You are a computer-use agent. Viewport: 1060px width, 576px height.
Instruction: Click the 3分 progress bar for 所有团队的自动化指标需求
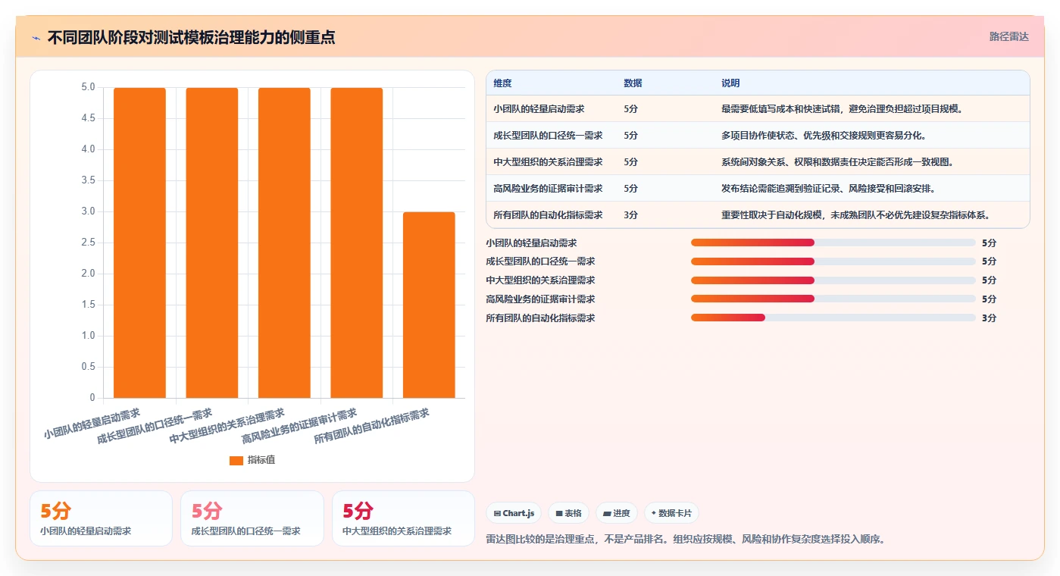[833, 318]
